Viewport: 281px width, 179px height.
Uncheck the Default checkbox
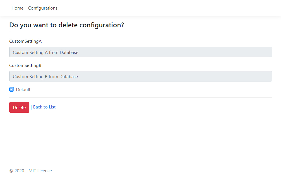pos(12,90)
